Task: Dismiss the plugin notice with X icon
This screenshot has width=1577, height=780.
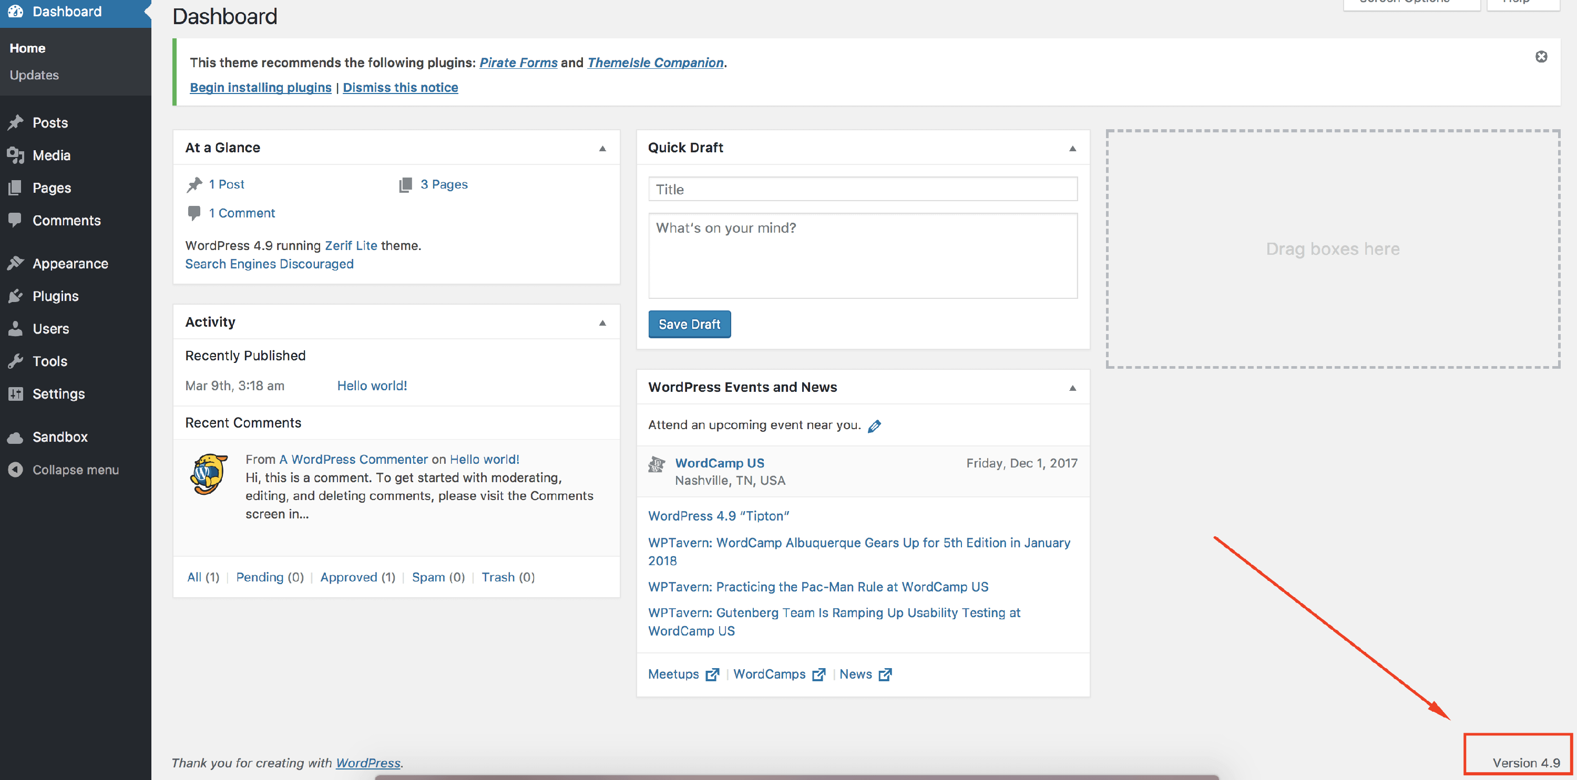Action: [1541, 57]
